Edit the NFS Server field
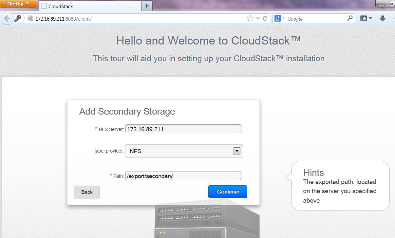Image resolution: width=395 pixels, height=238 pixels. [x=183, y=129]
